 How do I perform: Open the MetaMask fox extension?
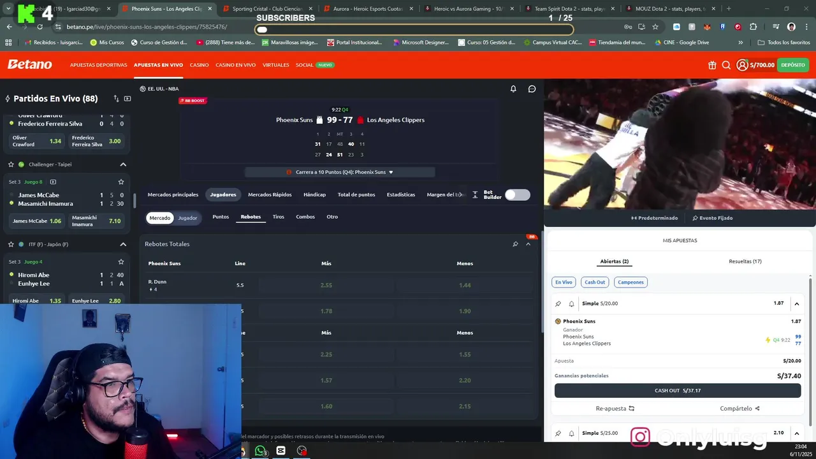point(707,27)
